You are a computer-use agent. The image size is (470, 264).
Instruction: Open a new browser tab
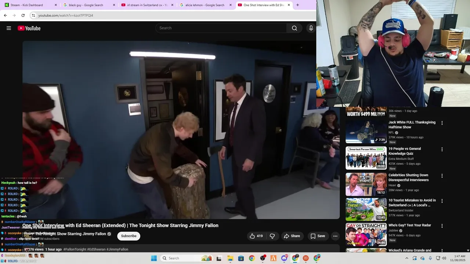297,5
